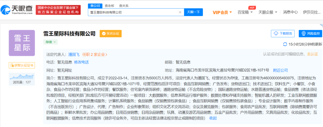Click the TianYanCha logo

click(16, 10)
